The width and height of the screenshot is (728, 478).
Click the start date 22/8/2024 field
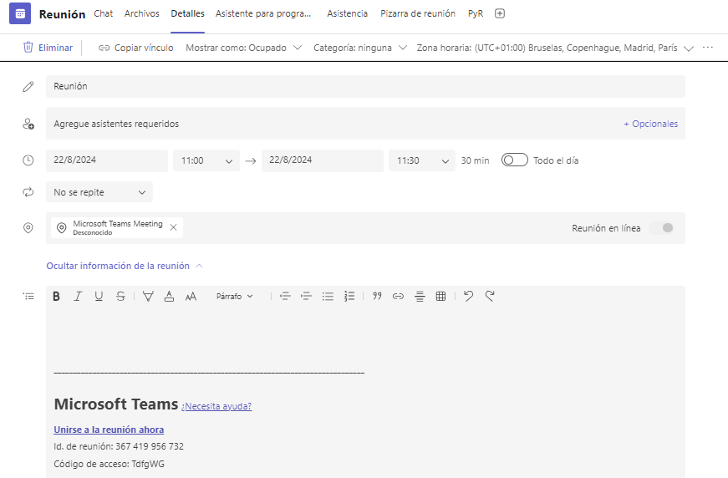(107, 160)
